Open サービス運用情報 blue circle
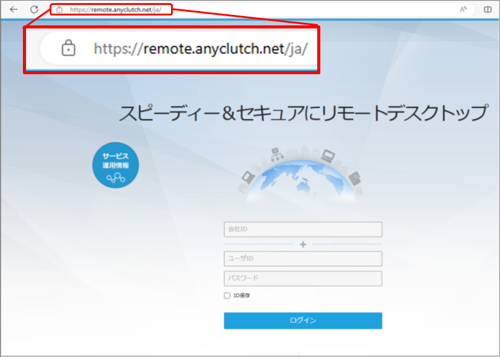 115,165
